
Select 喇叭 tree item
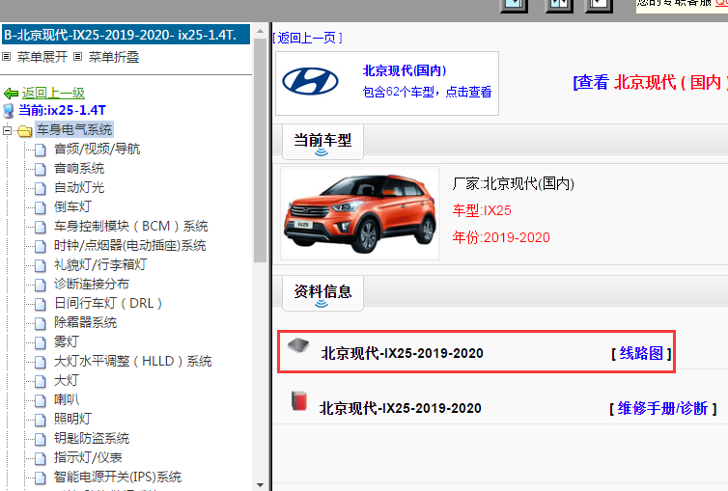67,399
